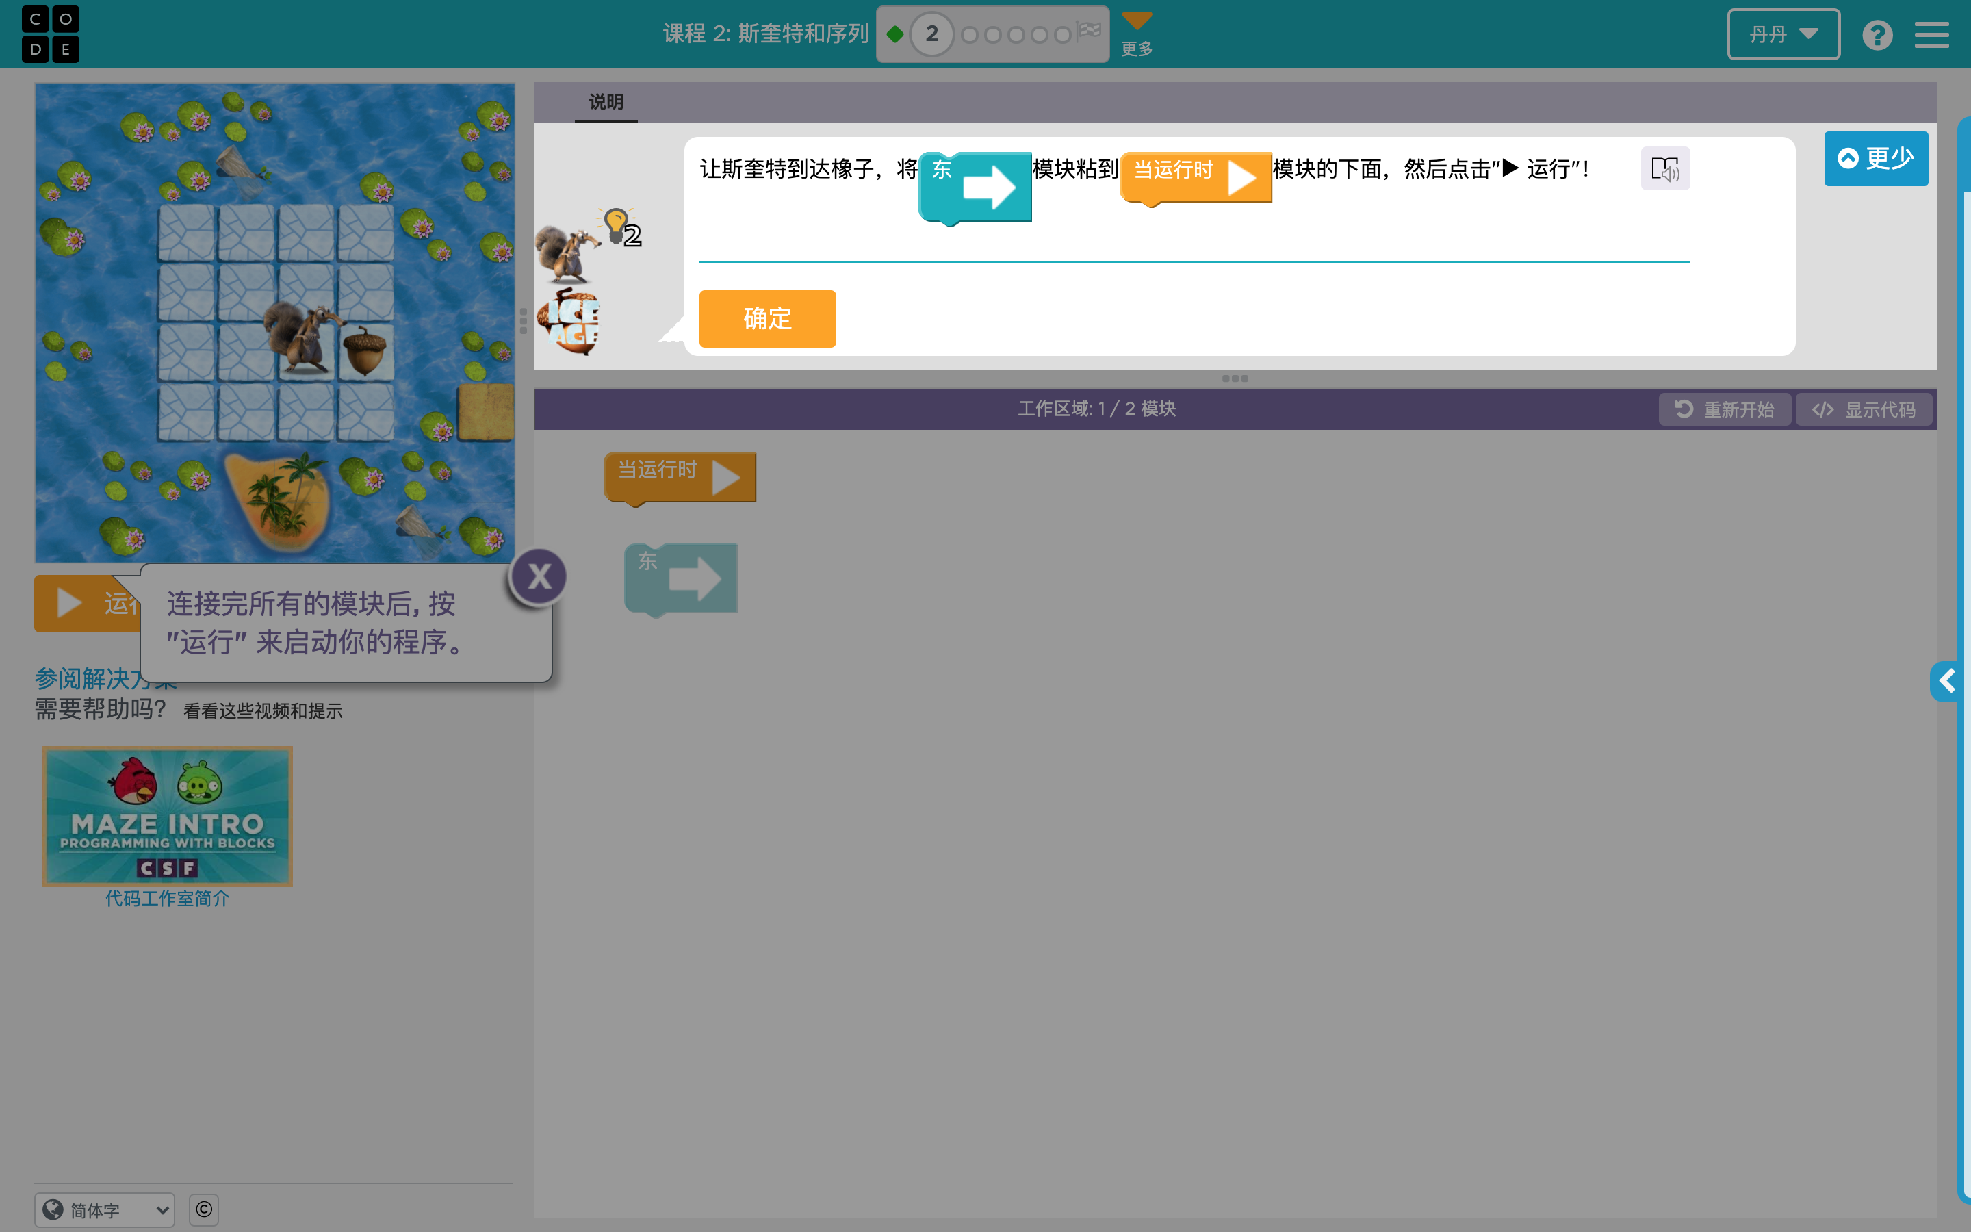Play the Maze Intro video thumbnail
The height and width of the screenshot is (1232, 1971).
point(168,817)
